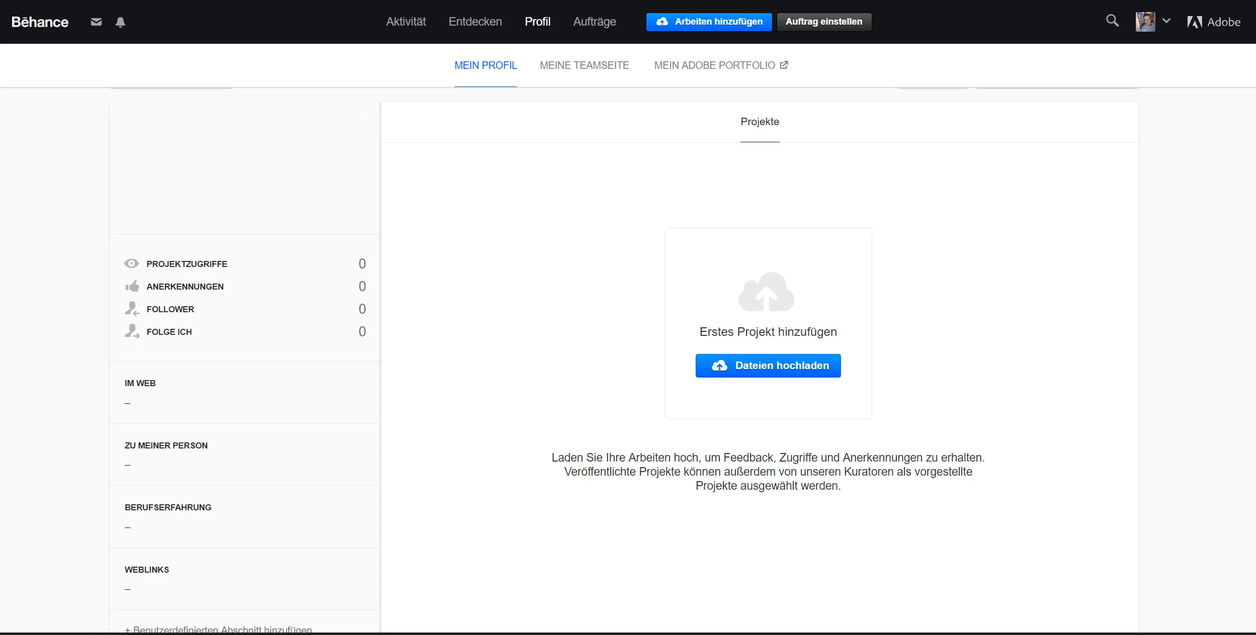
Task: Select the Profil menu item
Action: point(537,22)
